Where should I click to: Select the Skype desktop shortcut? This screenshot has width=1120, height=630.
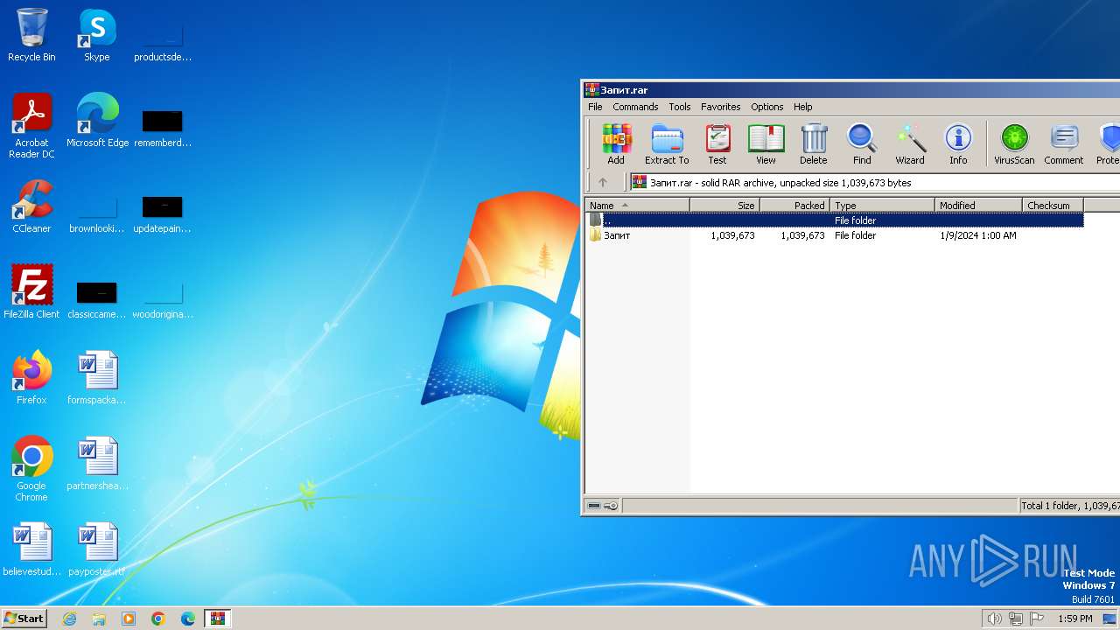(97, 35)
